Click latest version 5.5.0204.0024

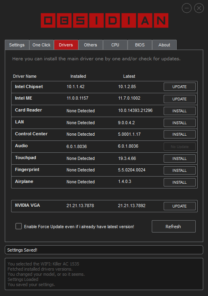pos(132,170)
